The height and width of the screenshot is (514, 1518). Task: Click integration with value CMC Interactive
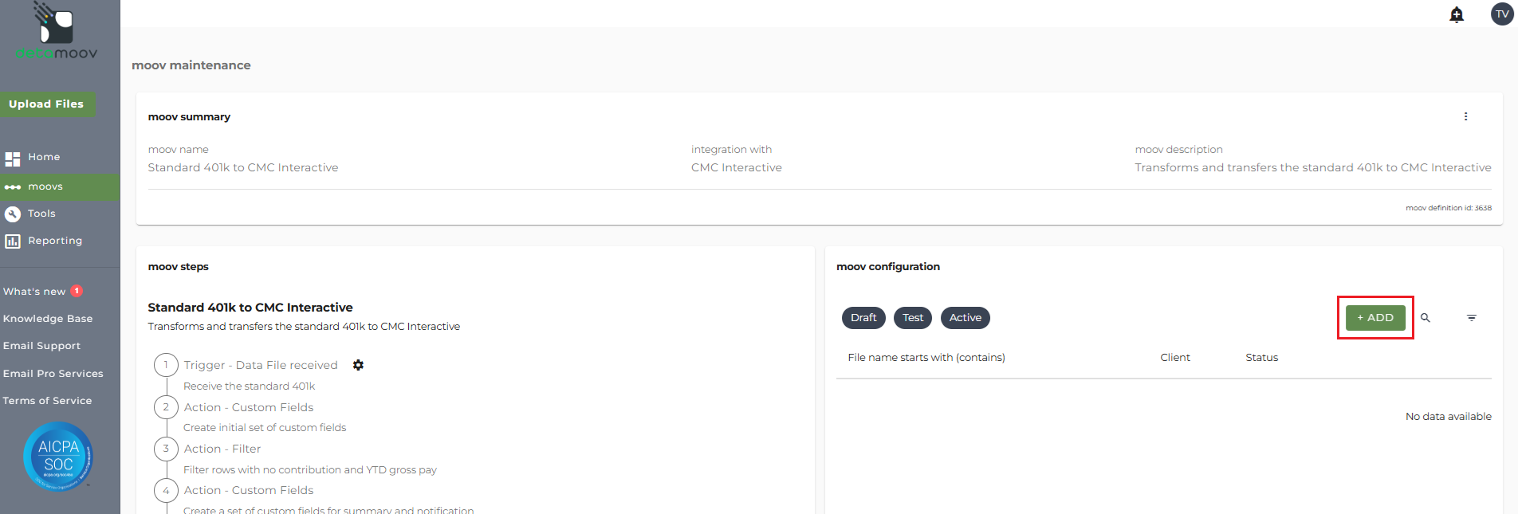[x=737, y=167]
